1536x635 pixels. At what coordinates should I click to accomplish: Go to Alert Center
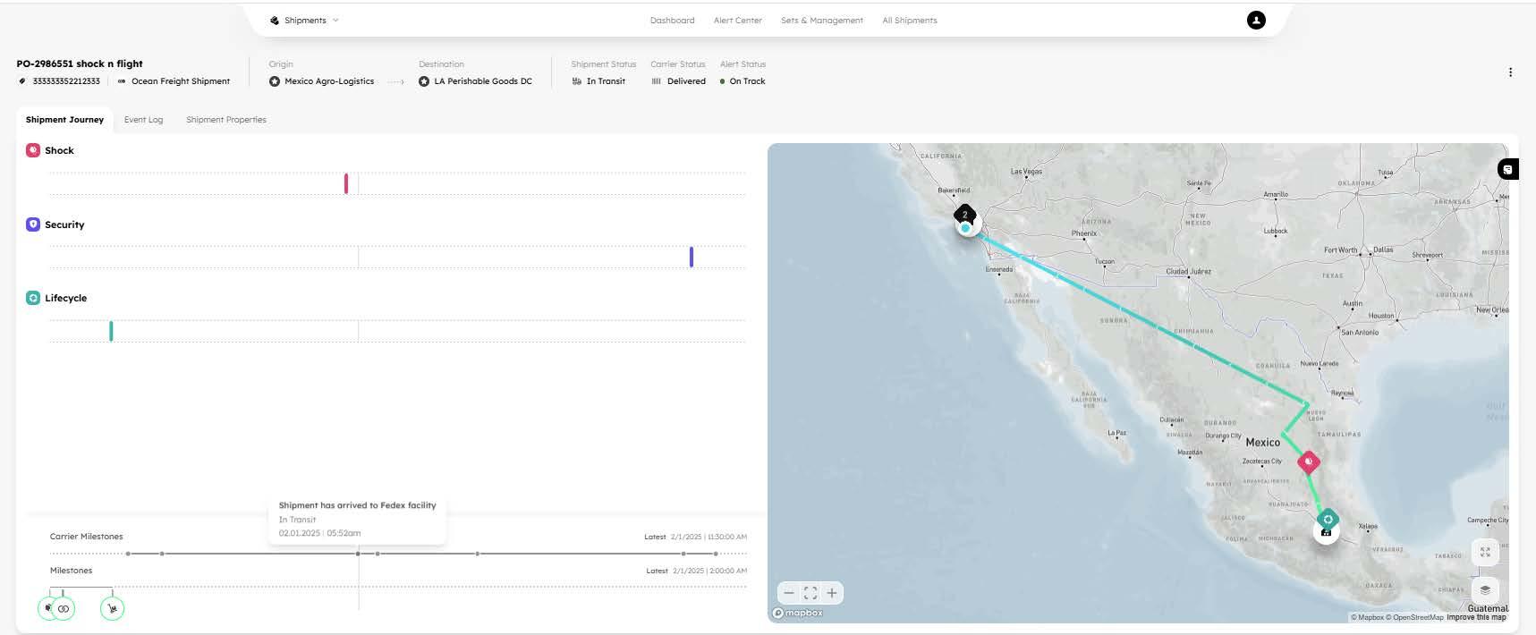point(738,21)
